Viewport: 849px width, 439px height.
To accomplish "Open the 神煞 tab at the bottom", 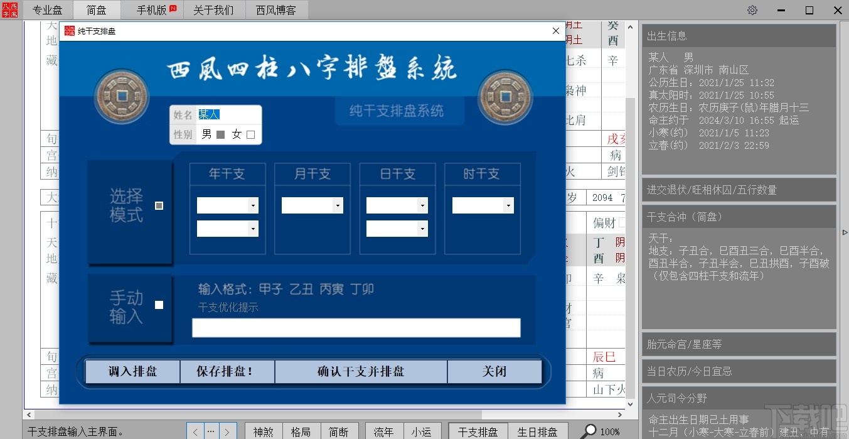I will pos(263,431).
